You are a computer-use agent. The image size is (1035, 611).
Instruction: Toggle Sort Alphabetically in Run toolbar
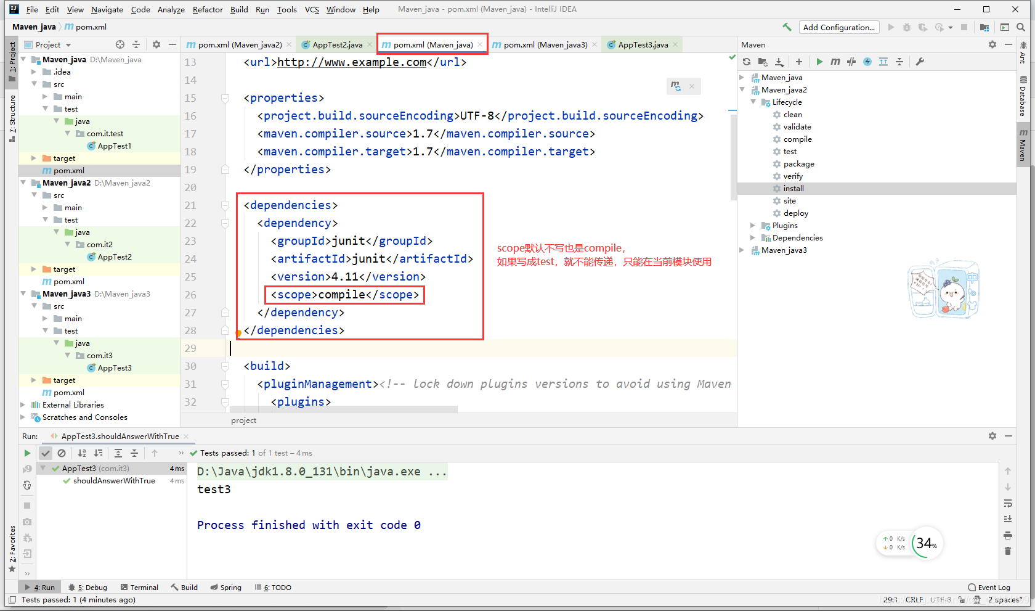point(82,453)
